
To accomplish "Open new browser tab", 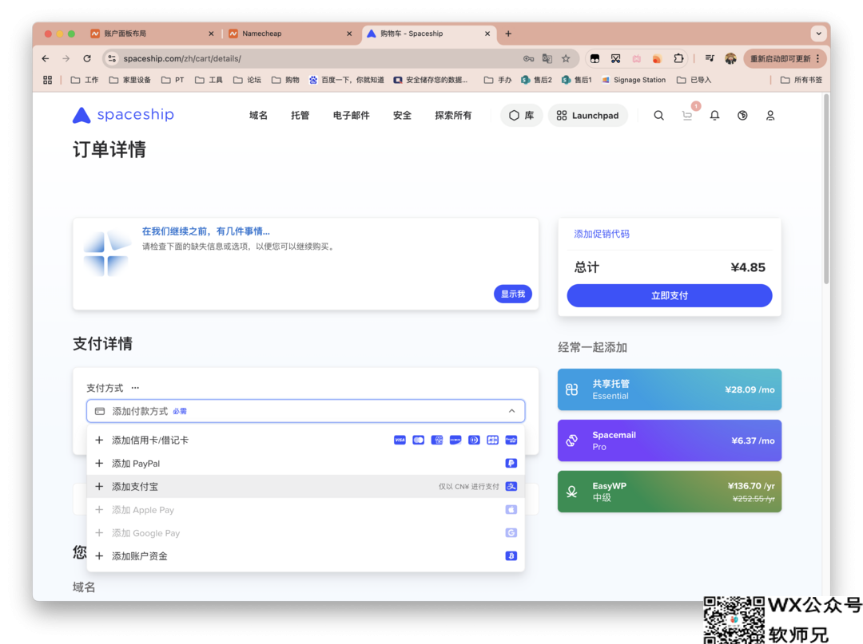I will [x=508, y=34].
